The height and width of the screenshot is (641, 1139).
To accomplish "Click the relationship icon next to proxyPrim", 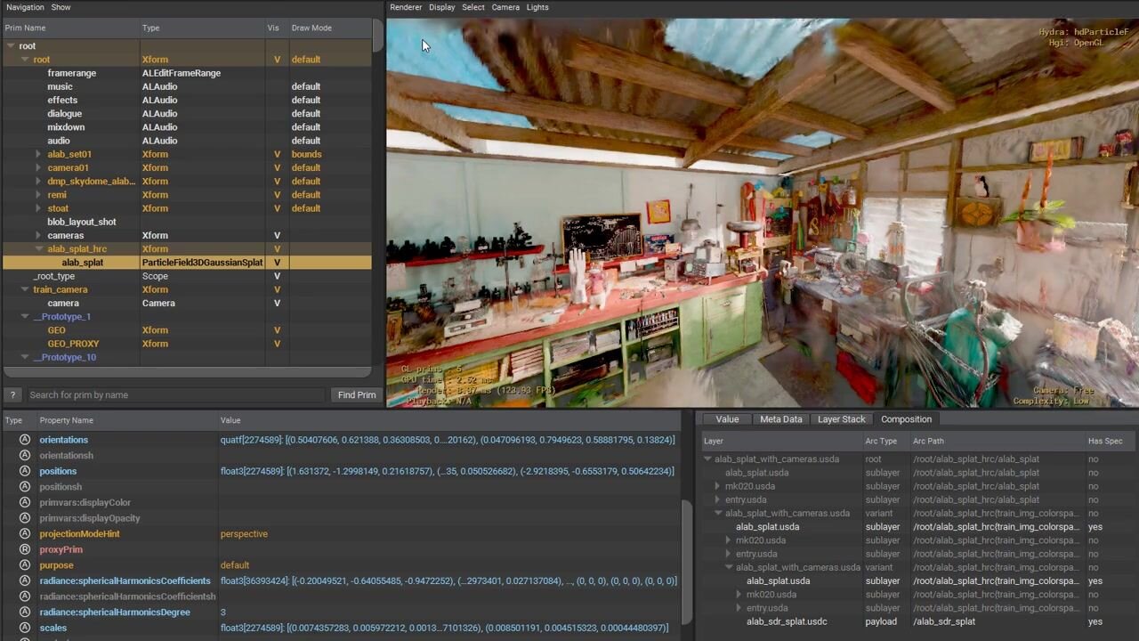I will [25, 549].
